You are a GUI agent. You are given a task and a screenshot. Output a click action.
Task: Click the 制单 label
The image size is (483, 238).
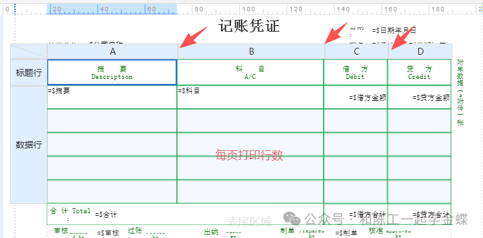288,230
